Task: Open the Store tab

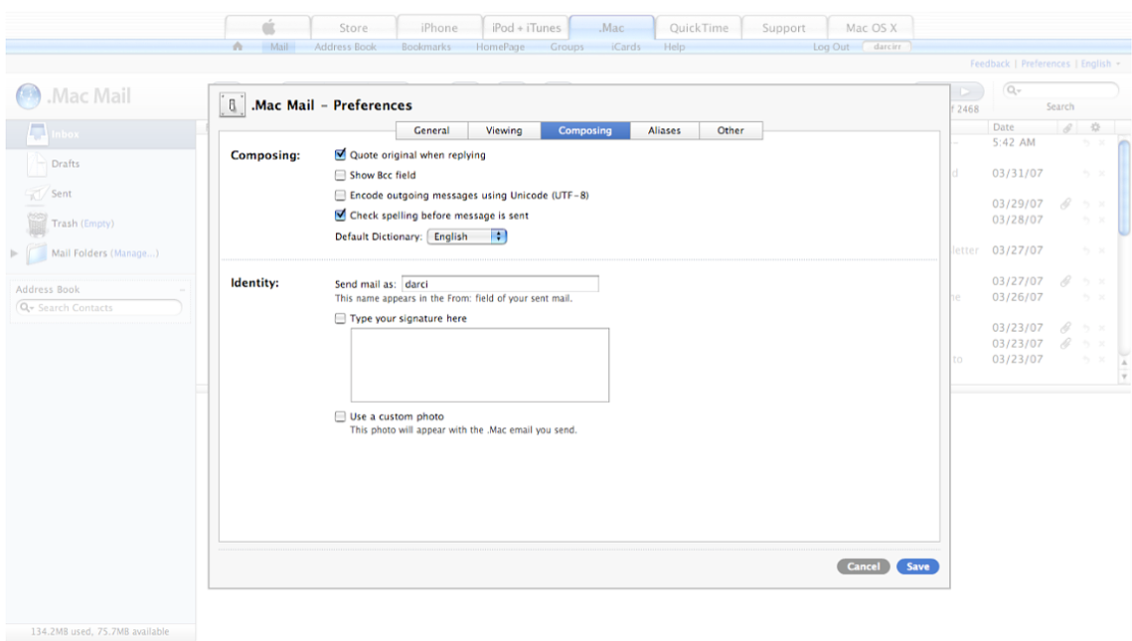Action: coord(354,28)
